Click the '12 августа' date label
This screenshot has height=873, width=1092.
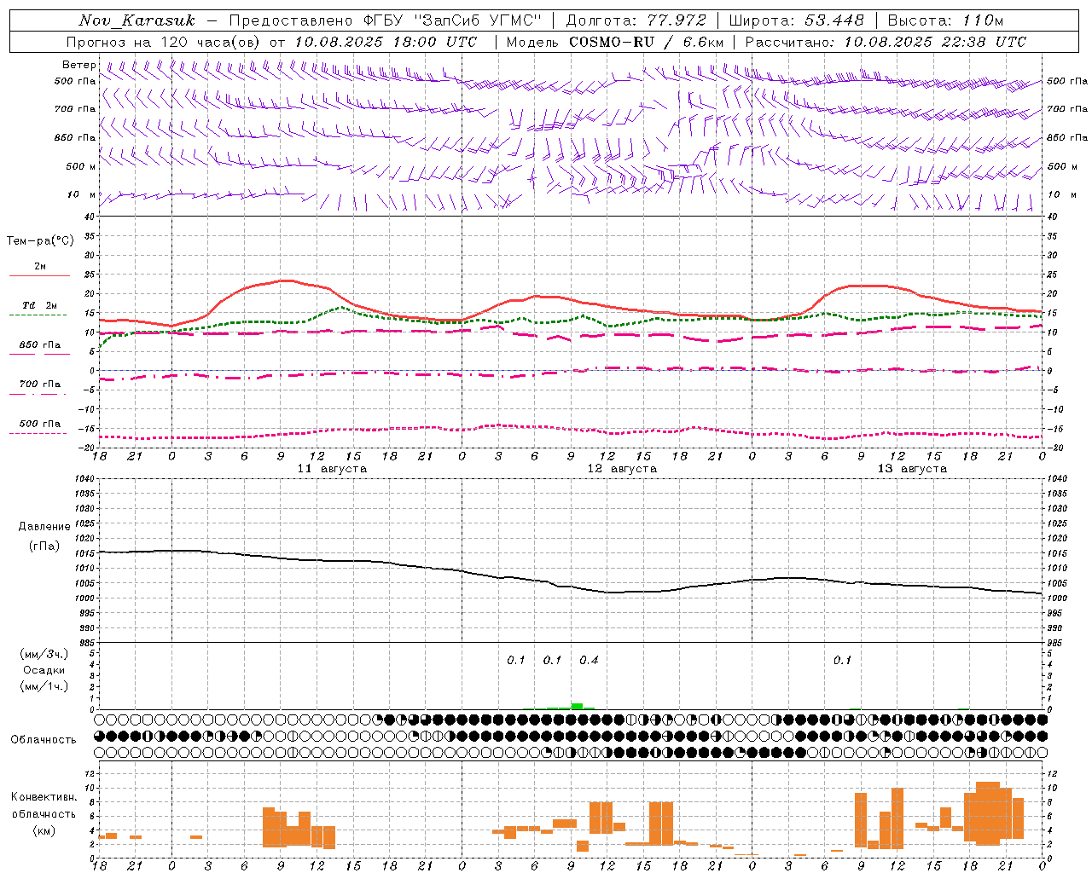(x=622, y=469)
